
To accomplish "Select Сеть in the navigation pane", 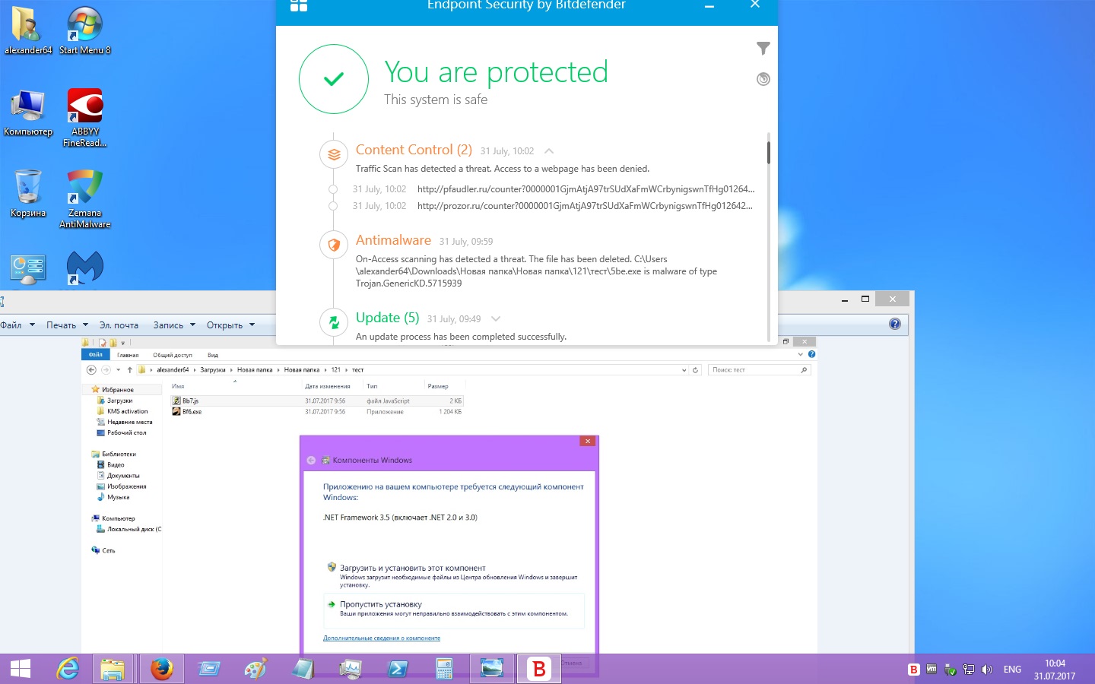I will (108, 550).
